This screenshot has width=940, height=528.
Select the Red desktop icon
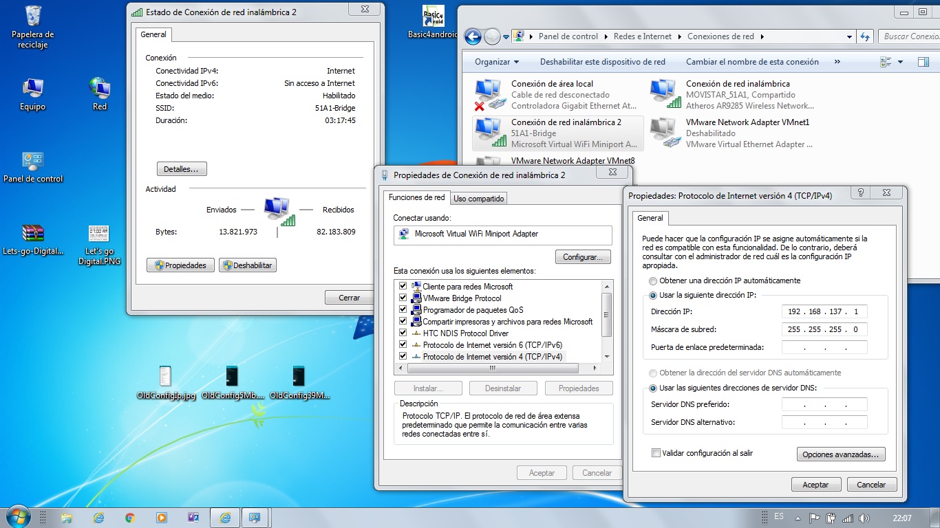100,94
